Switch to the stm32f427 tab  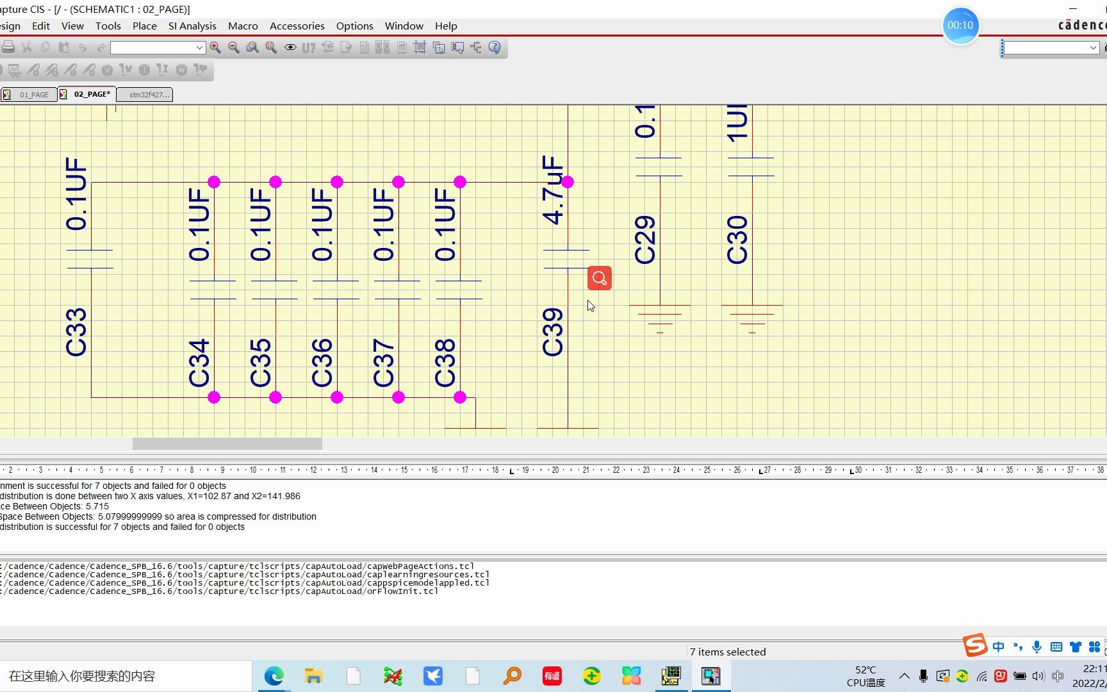tap(145, 94)
